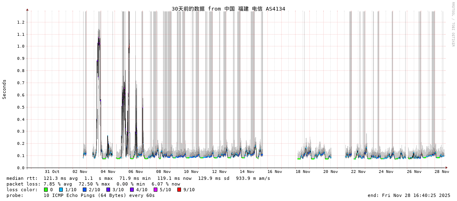The width and height of the screenshot is (457, 201).
Task: Click the 16 Nov x-axis label
Action: [275, 172]
